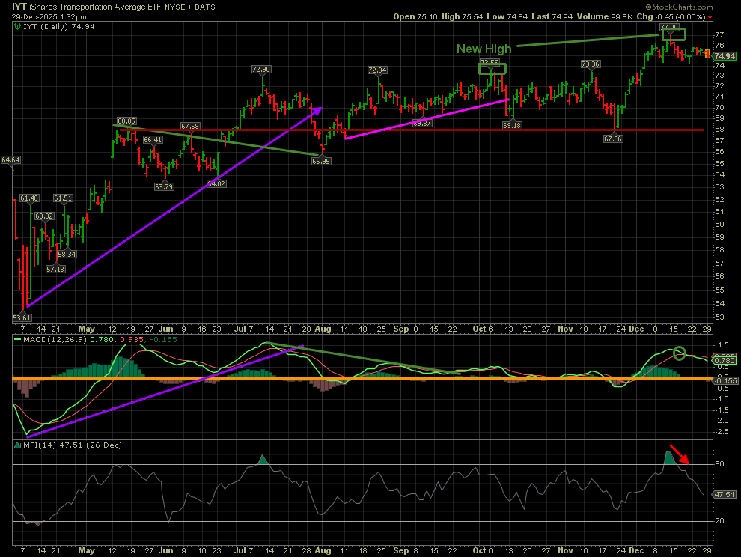Image resolution: width=741 pixels, height=557 pixels.
Task: Click the MFI(14) legend icon
Action: click(x=16, y=445)
